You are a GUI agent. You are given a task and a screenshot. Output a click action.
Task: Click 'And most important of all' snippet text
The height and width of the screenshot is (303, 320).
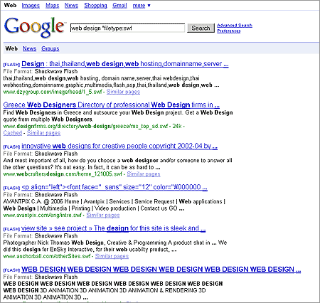click(118, 164)
